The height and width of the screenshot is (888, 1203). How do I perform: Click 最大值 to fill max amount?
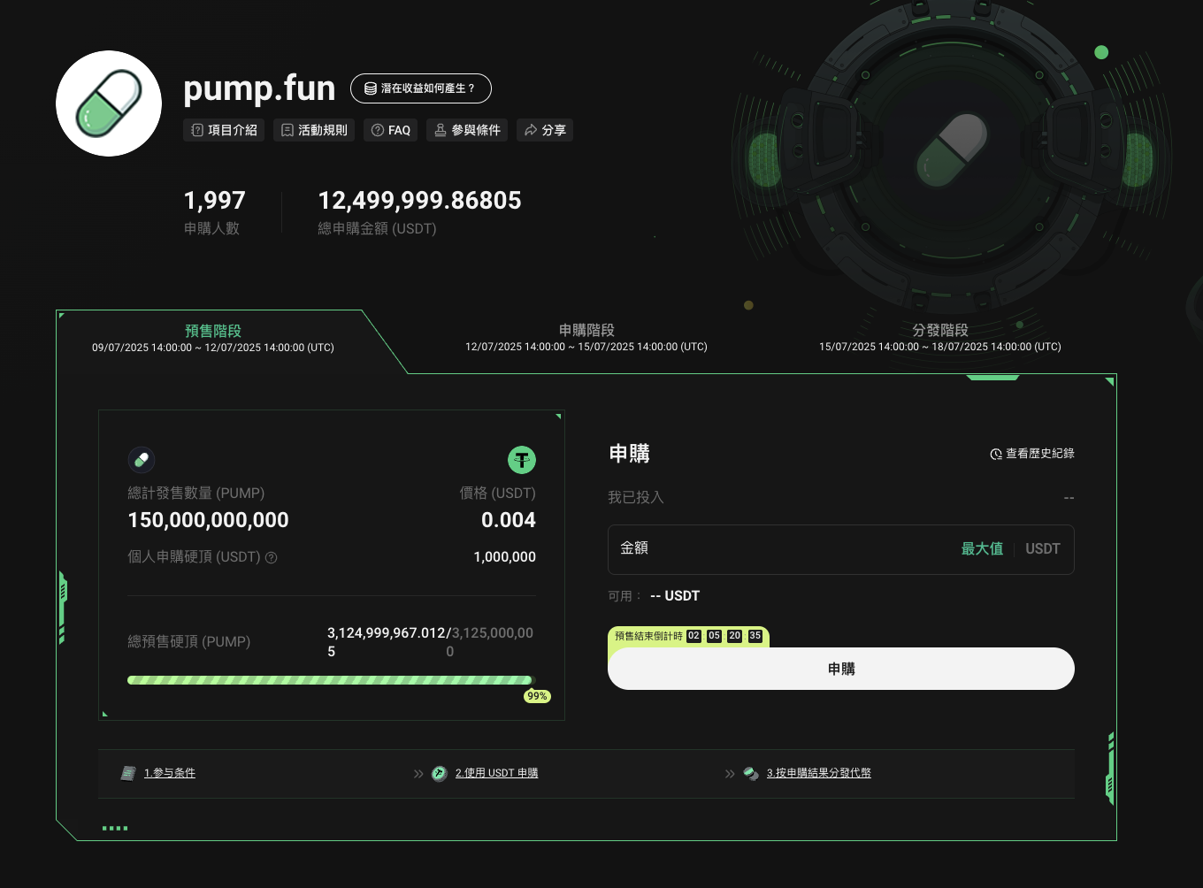pyautogui.click(x=982, y=549)
